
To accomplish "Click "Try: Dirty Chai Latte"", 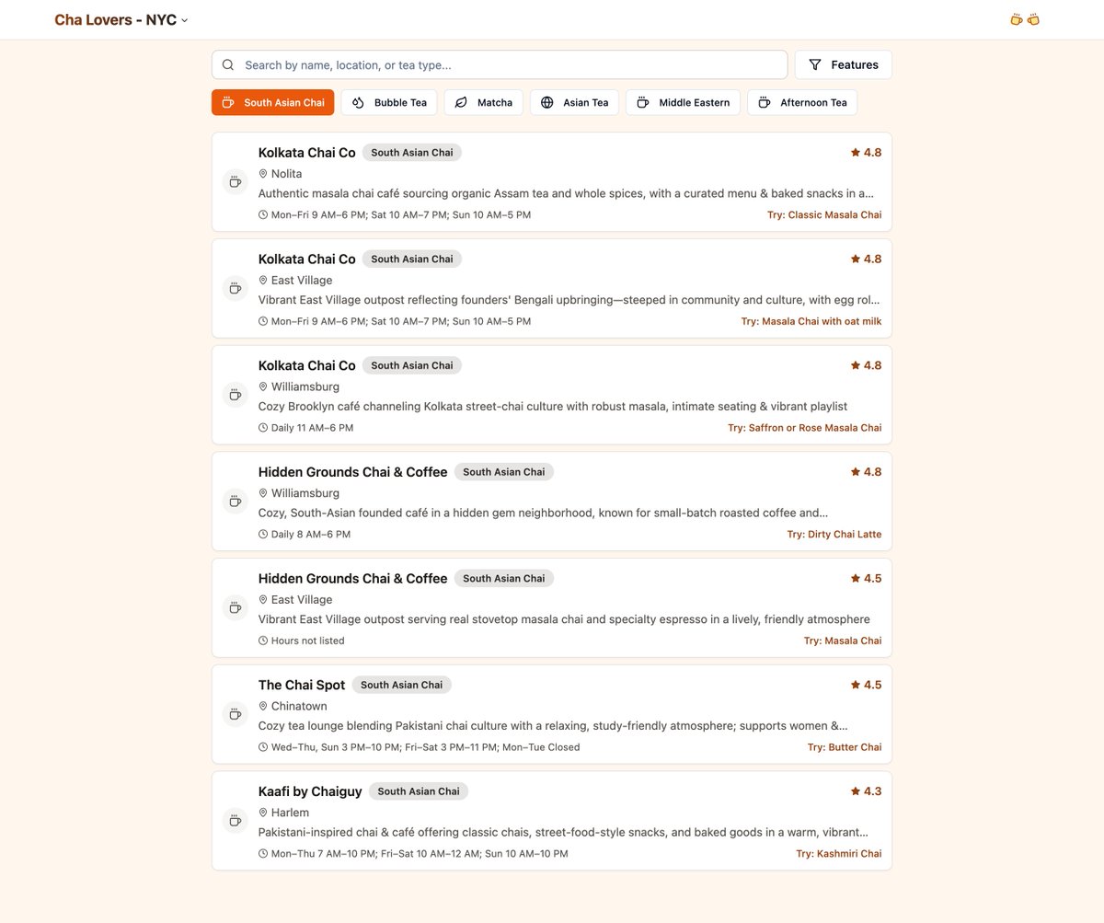I will (834, 534).
